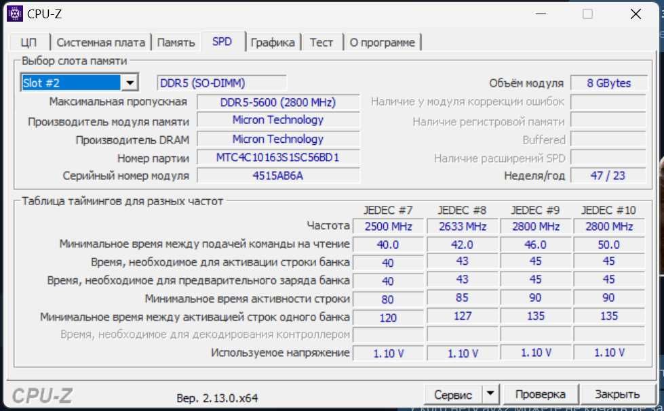The width and height of the screenshot is (664, 411).
Task: Click the 1.10 V cell under JEDEC #9
Action: pos(536,352)
